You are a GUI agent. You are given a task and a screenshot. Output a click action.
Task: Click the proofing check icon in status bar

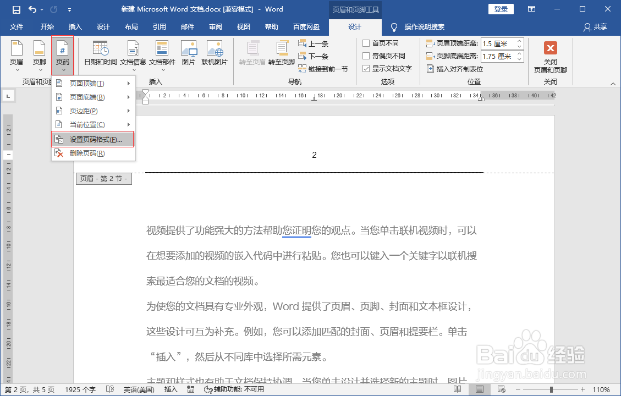[111, 389]
